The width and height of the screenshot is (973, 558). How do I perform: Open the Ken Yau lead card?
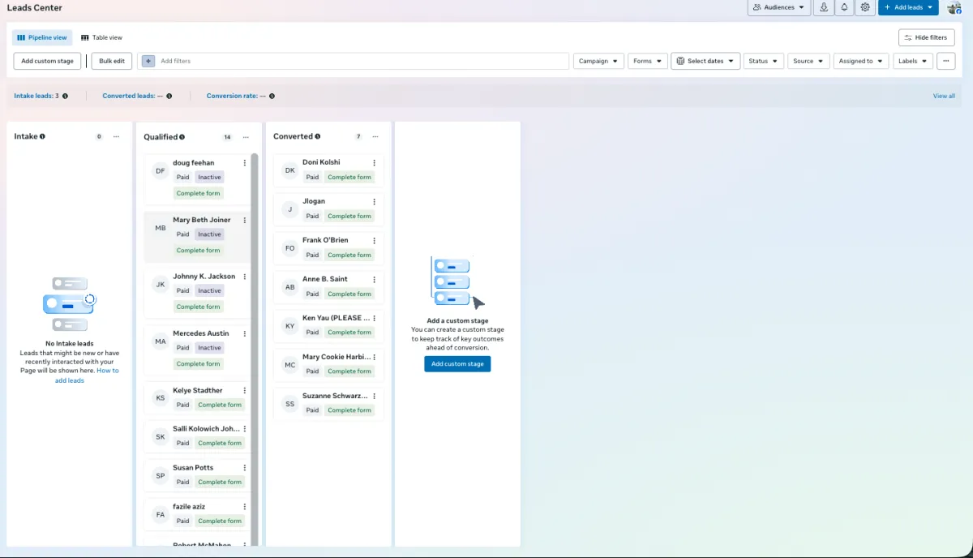pos(328,325)
